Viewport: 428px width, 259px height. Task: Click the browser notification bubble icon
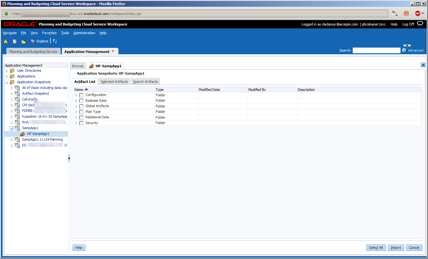tap(395, 13)
